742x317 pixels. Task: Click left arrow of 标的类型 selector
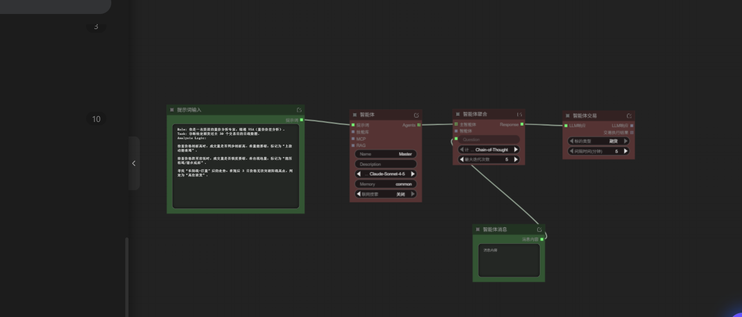[572, 141]
